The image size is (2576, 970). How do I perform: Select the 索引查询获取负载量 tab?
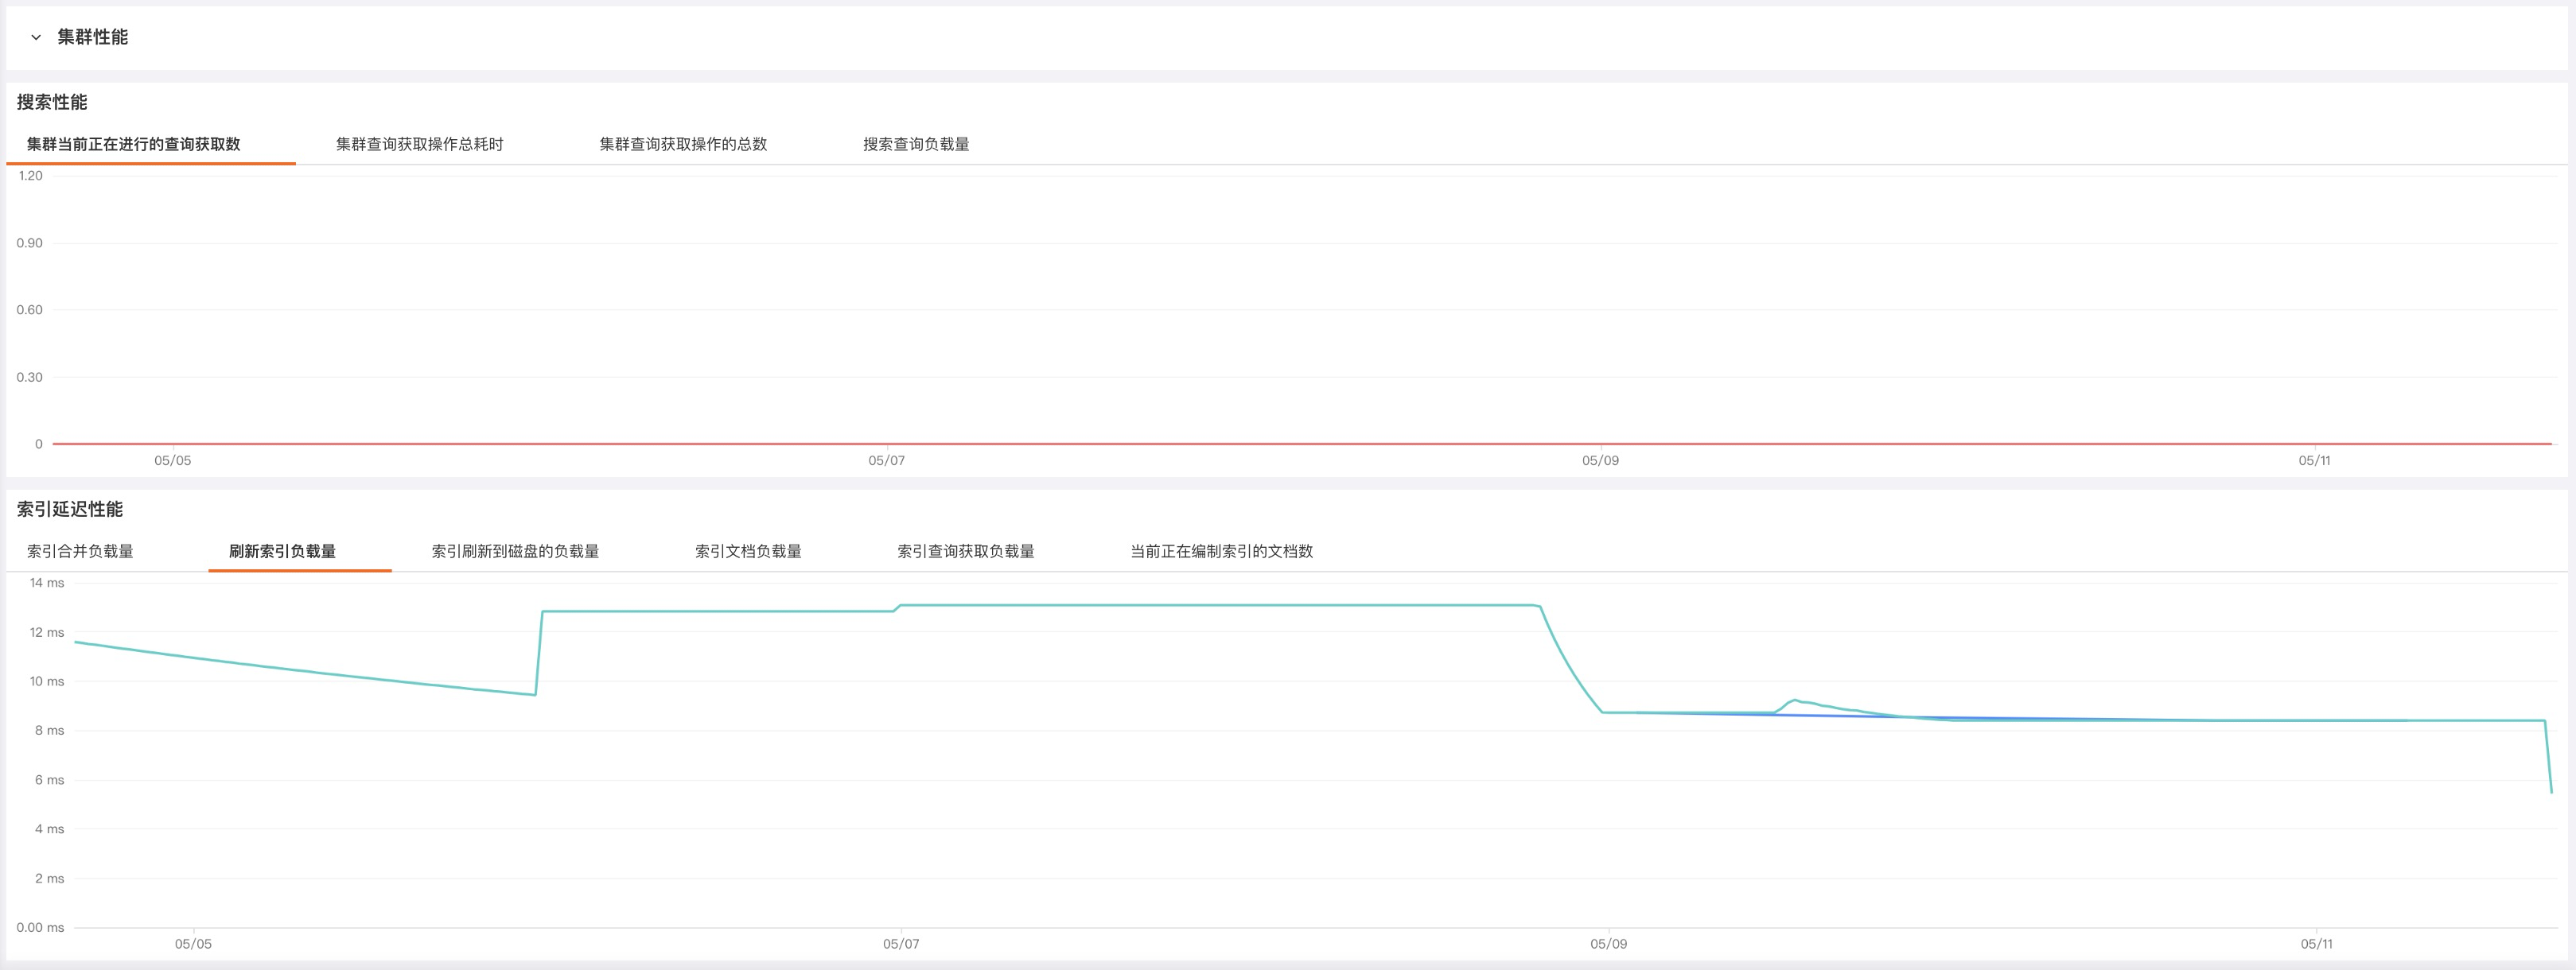pyautogui.click(x=965, y=552)
